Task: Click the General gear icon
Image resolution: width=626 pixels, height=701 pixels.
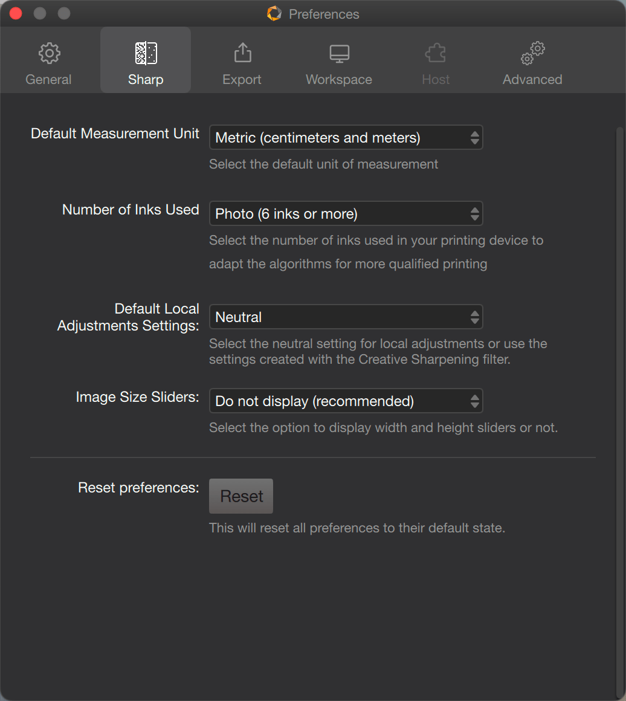Action: coord(49,53)
